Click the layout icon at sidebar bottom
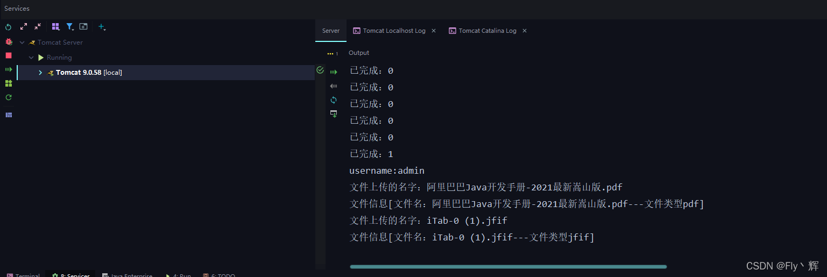The height and width of the screenshot is (277, 827). click(x=9, y=115)
